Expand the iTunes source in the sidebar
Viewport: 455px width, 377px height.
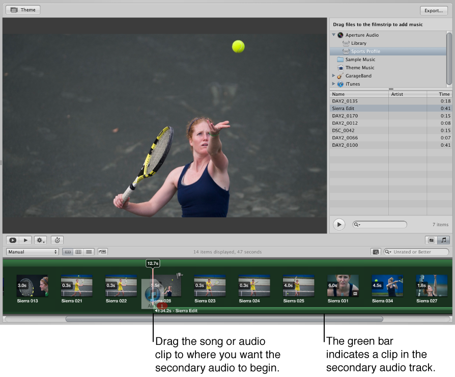[335, 84]
